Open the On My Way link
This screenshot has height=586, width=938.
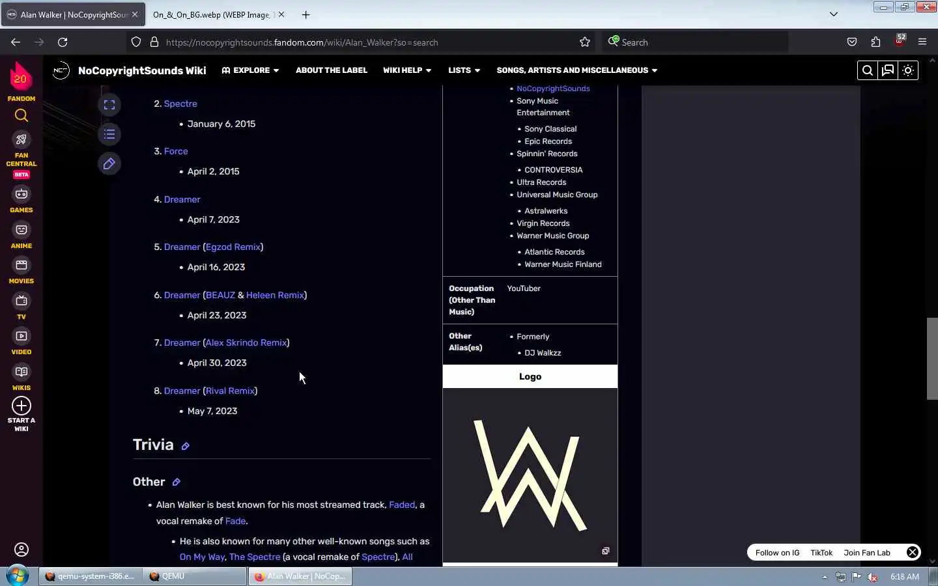tap(202, 557)
